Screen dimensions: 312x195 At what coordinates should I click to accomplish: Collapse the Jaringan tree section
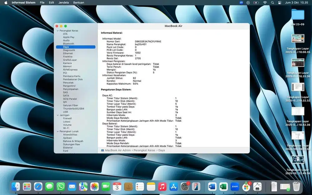[x=57, y=115]
